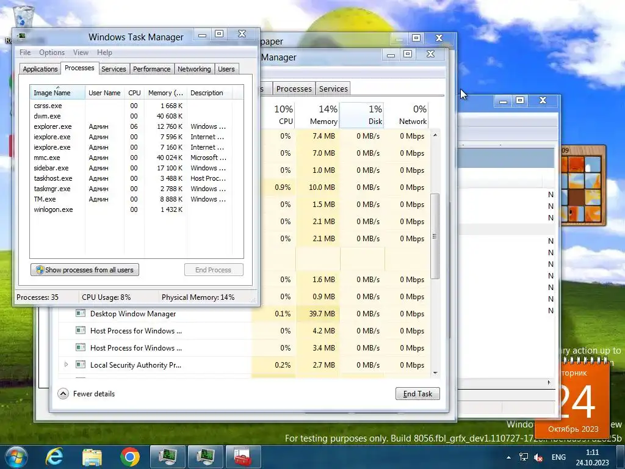Open the Options menu

pos(52,53)
